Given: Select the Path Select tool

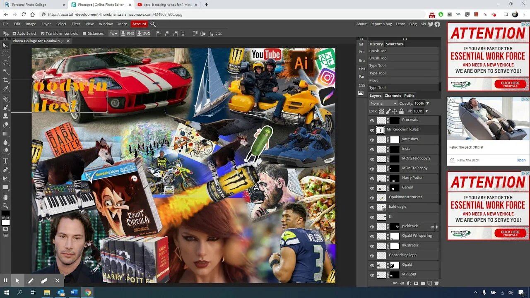Looking at the screenshot, I should (5, 178).
